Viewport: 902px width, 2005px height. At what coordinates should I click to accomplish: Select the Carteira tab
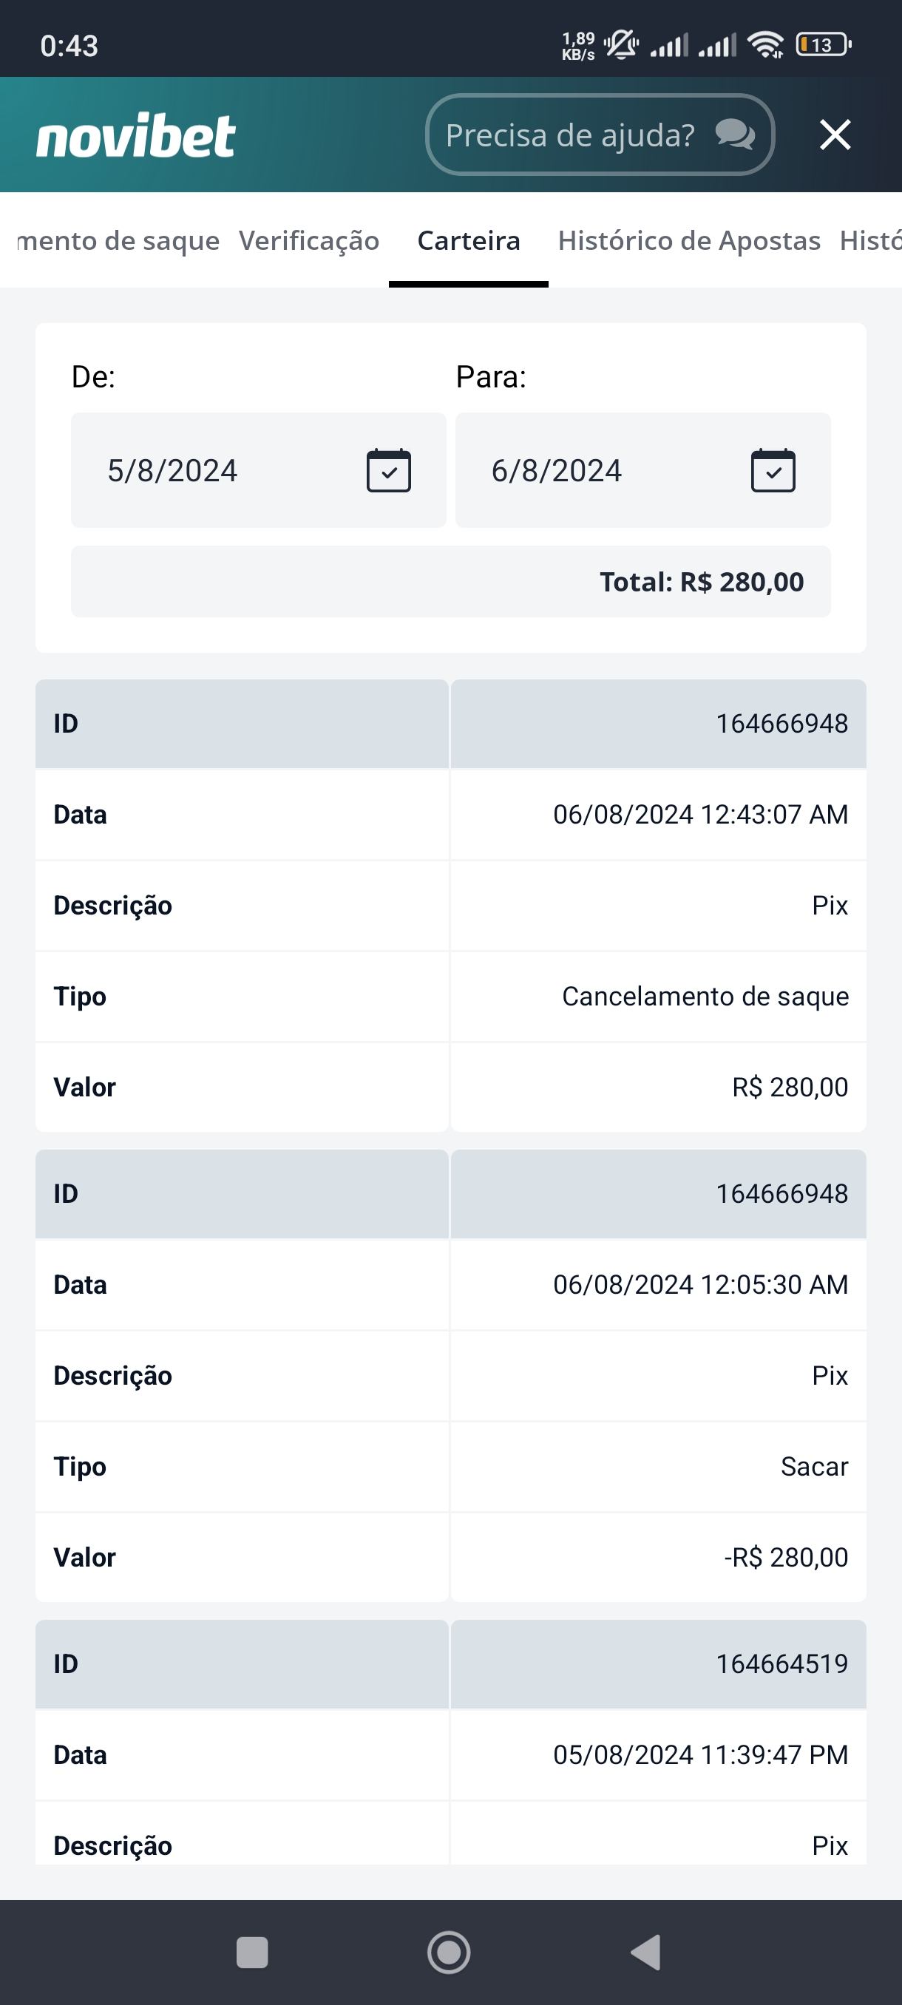469,240
